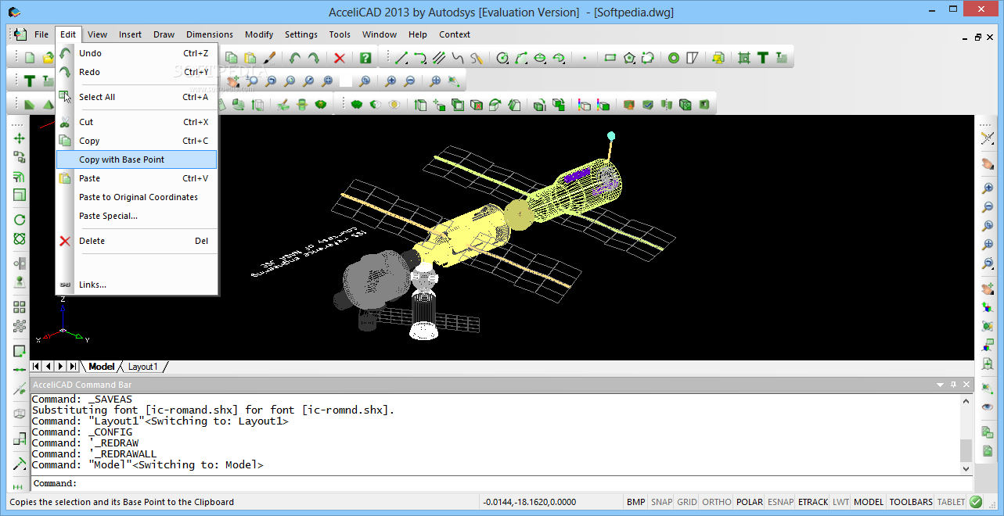This screenshot has height=516, width=1004.
Task: Open the Dimensions menu
Action: coord(210,34)
